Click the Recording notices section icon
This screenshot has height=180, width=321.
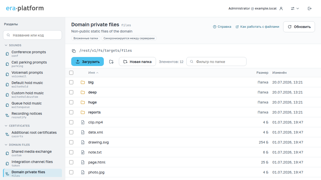pos(7,115)
